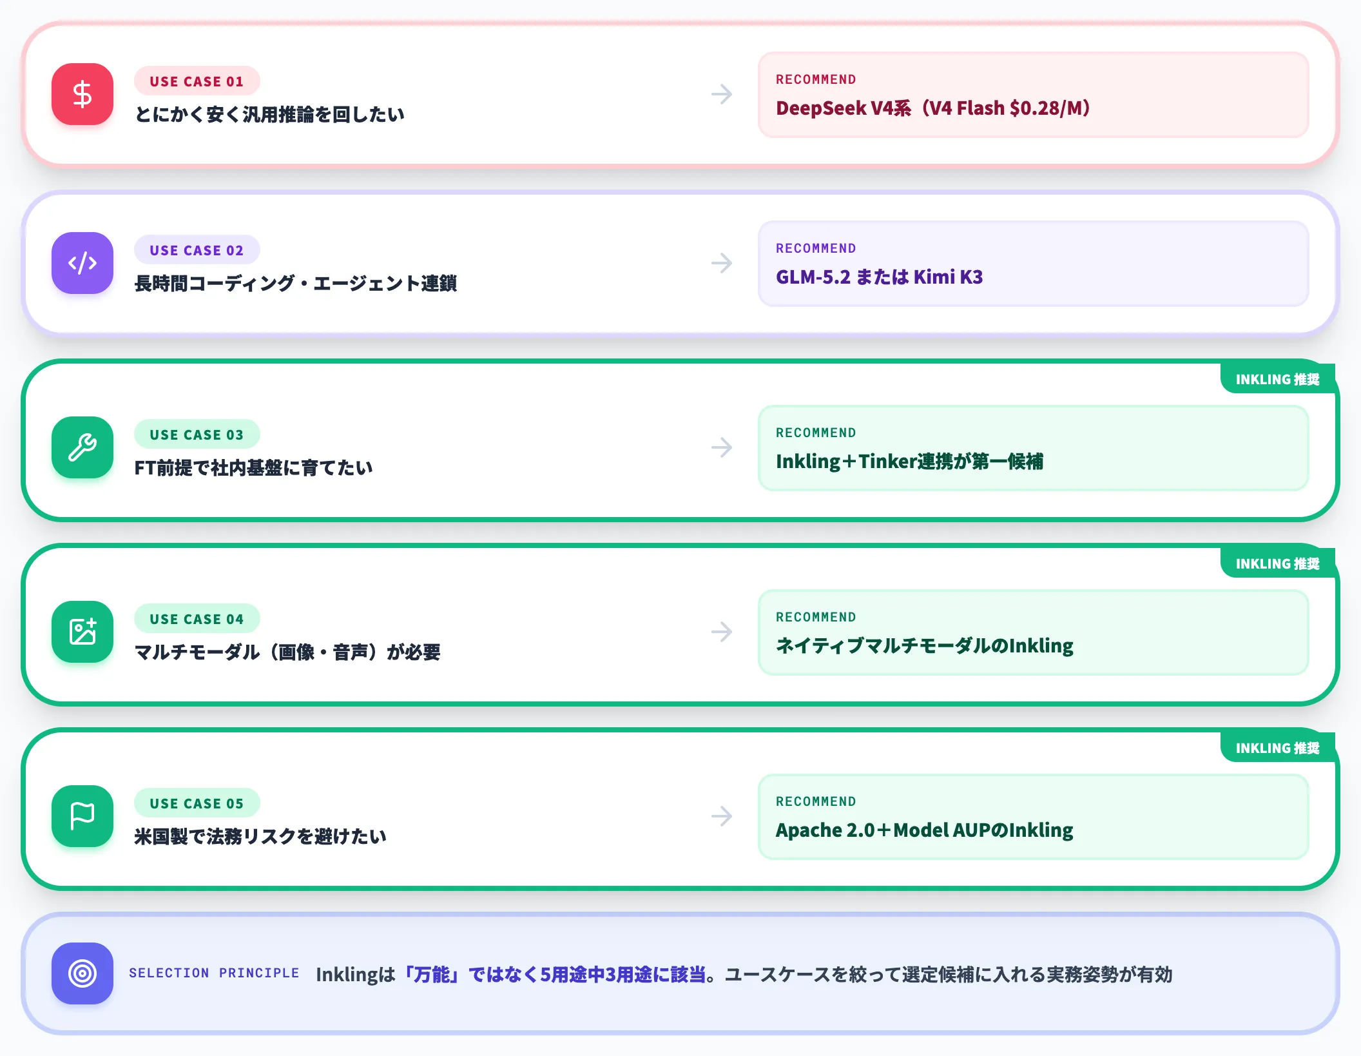Open the DeepSeek V4系 recommendation box
The image size is (1361, 1056).
[1033, 95]
